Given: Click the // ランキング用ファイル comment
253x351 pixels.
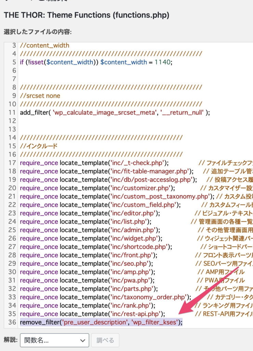Looking at the screenshot, I should 224,305.
